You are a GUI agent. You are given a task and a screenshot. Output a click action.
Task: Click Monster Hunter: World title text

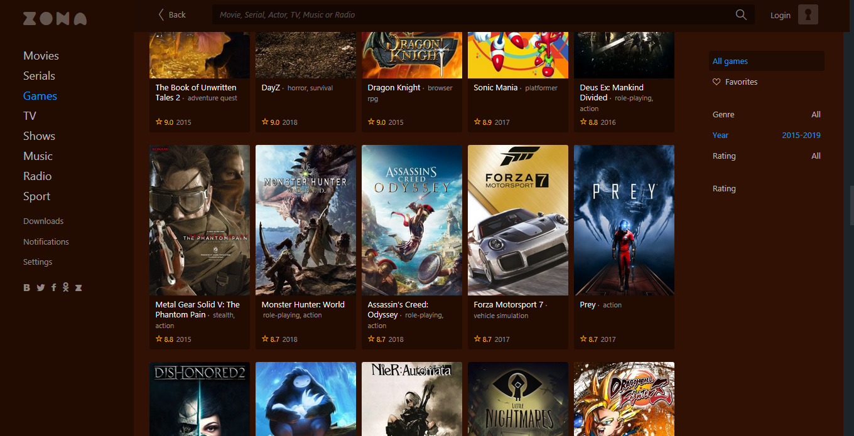(x=303, y=305)
